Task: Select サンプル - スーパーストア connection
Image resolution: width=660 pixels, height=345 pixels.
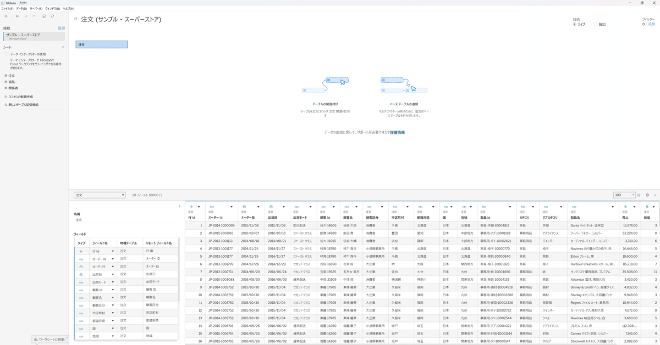Action: (x=34, y=36)
